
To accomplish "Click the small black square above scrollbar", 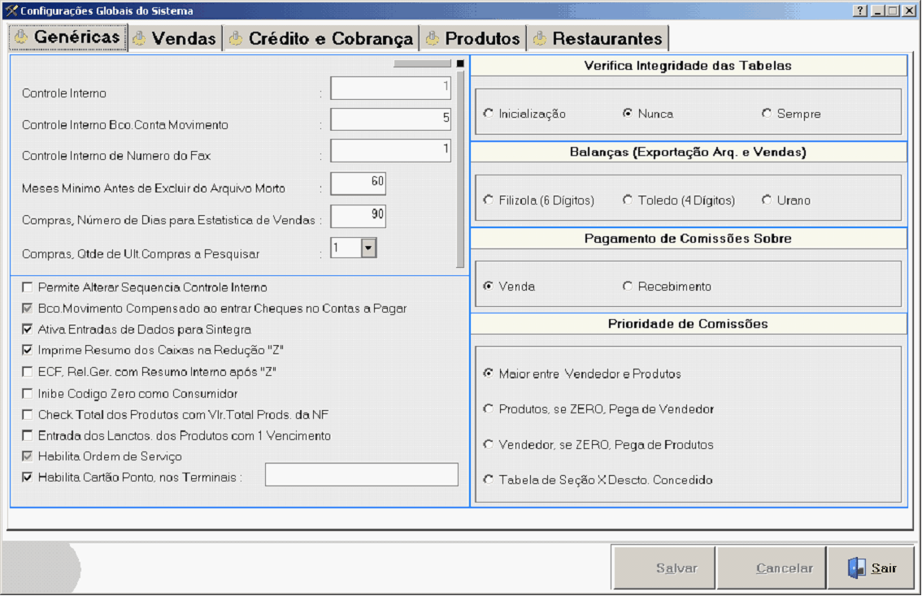I will [x=460, y=63].
